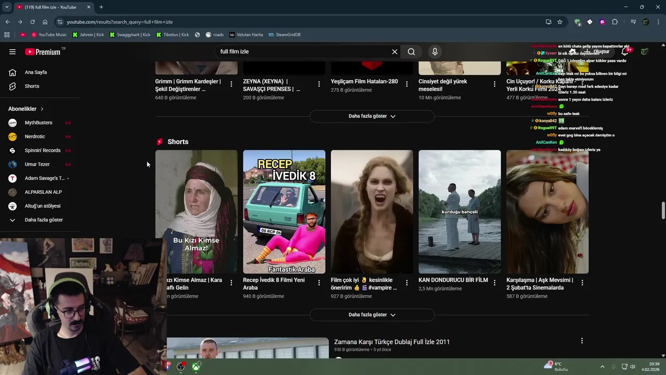Click Recep İvedik 8 Filmi title

tap(274, 284)
